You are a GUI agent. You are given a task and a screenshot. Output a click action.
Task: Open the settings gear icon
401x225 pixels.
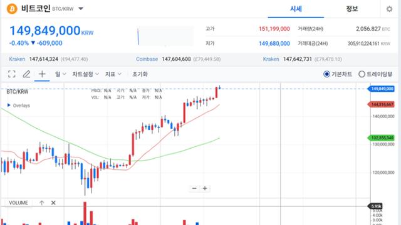[389, 9]
